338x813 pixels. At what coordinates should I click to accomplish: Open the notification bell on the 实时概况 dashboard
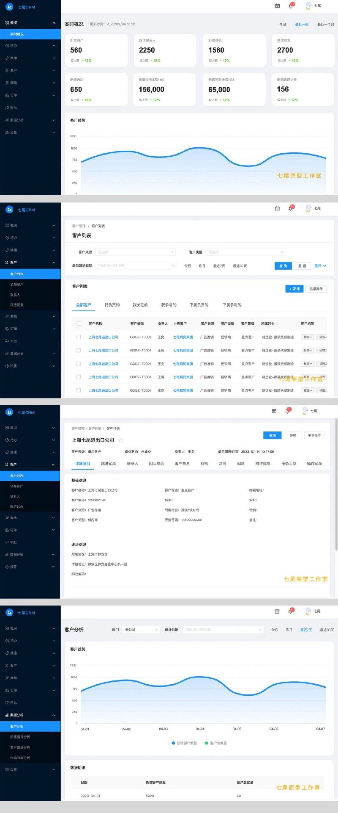point(291,6)
